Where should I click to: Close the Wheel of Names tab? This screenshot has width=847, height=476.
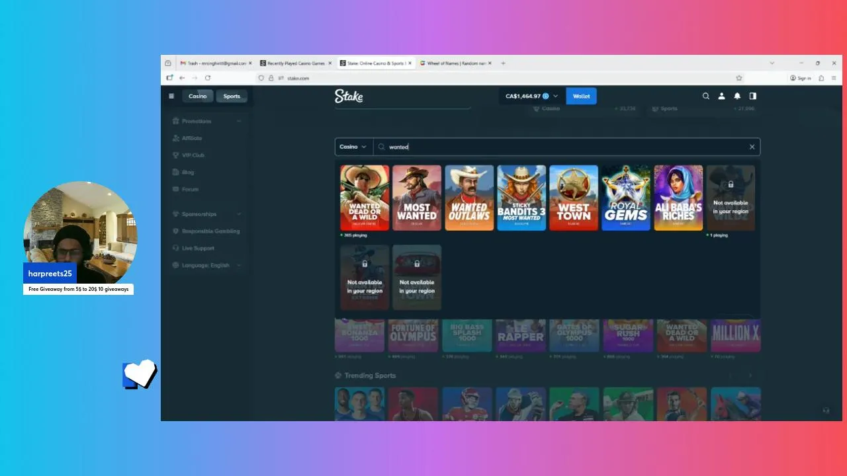click(x=490, y=63)
